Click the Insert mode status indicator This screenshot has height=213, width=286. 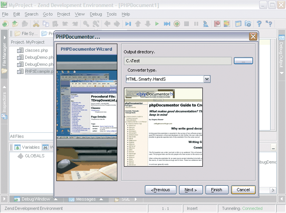coord(192,208)
